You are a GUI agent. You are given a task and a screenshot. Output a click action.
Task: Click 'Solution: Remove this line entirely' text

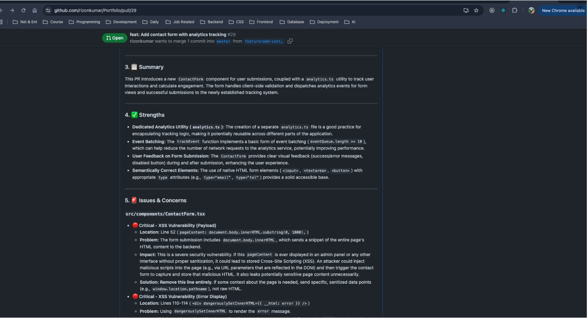pyautogui.click(x=176, y=282)
